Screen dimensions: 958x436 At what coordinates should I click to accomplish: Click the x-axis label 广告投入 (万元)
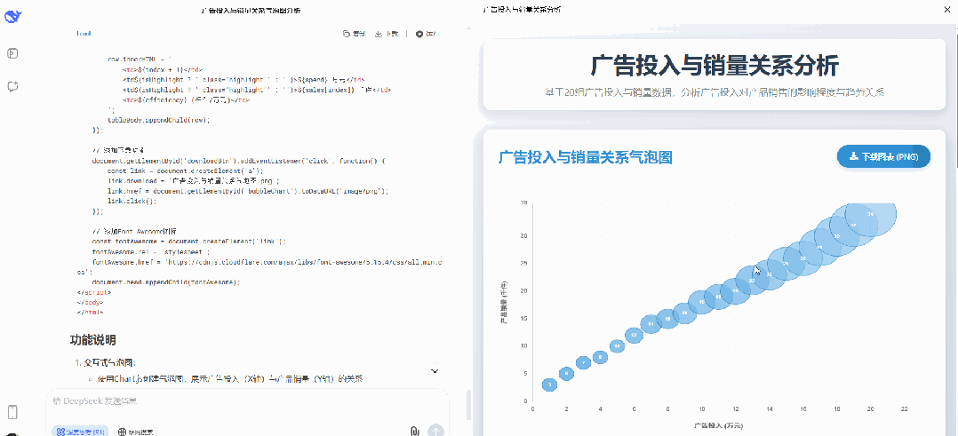(718, 424)
